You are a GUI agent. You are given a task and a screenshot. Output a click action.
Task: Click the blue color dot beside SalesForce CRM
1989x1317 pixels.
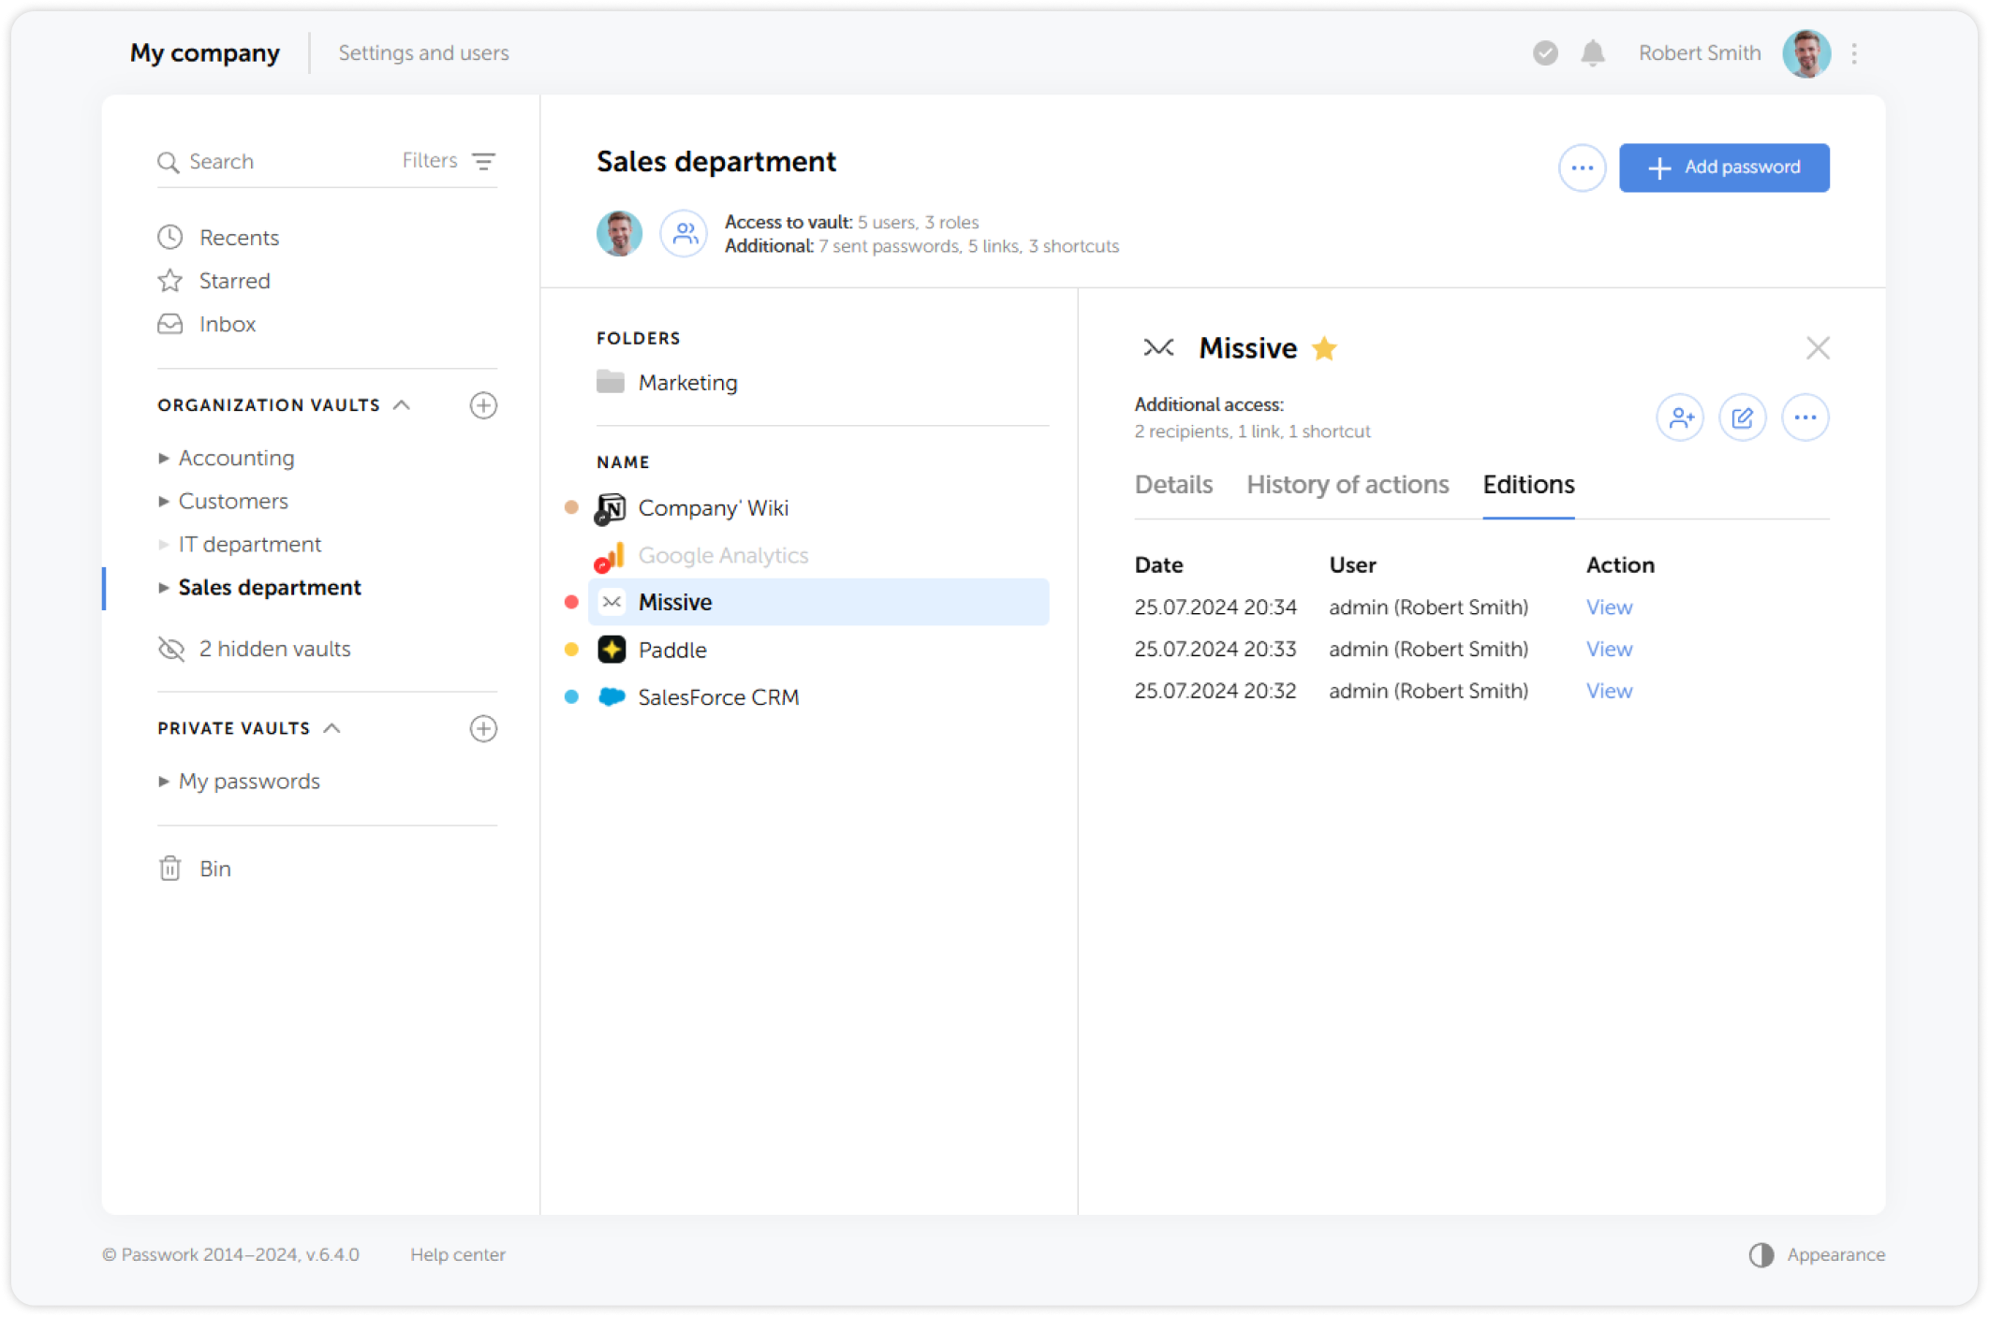571,696
